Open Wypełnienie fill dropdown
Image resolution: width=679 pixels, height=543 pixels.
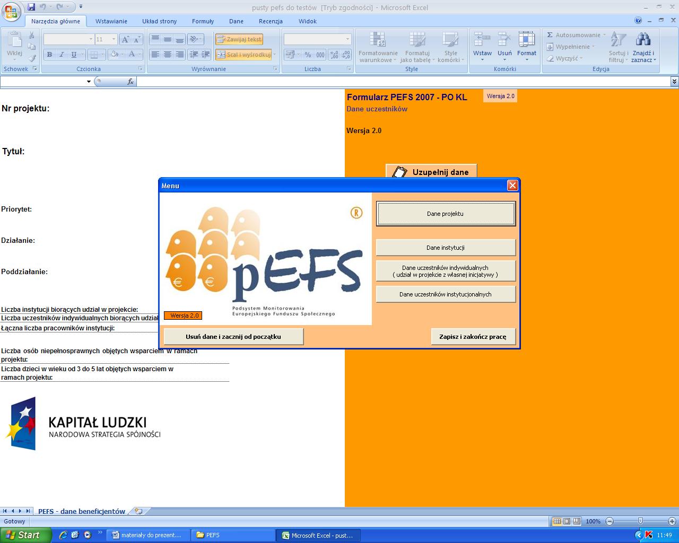click(571, 47)
